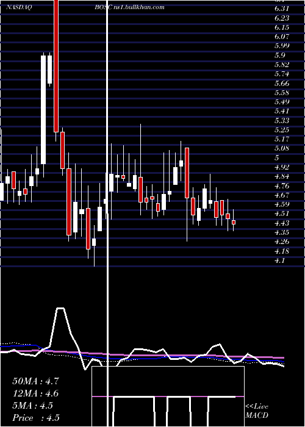Select the 5.33 price axis label

282,120
